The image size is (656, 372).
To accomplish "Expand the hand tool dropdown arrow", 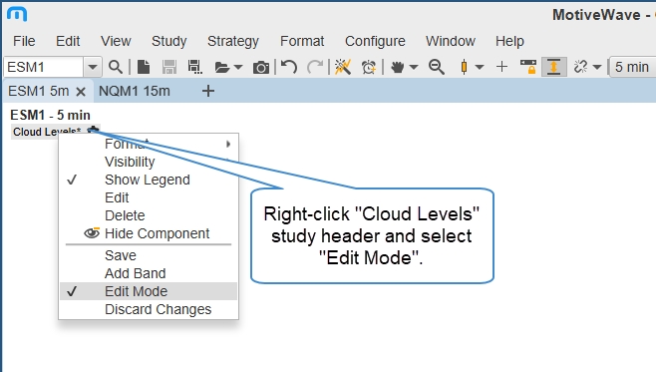I will tap(414, 67).
